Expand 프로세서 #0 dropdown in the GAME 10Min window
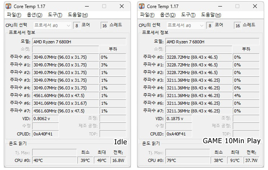Viewport: 268px width, 170px height. pos(186,26)
